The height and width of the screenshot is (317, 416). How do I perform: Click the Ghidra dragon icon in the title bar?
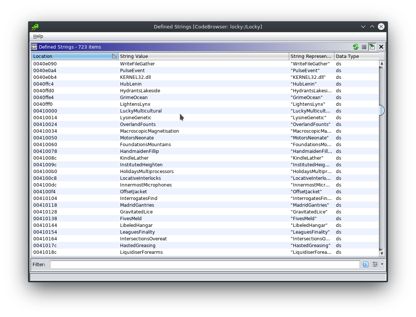(x=35, y=27)
